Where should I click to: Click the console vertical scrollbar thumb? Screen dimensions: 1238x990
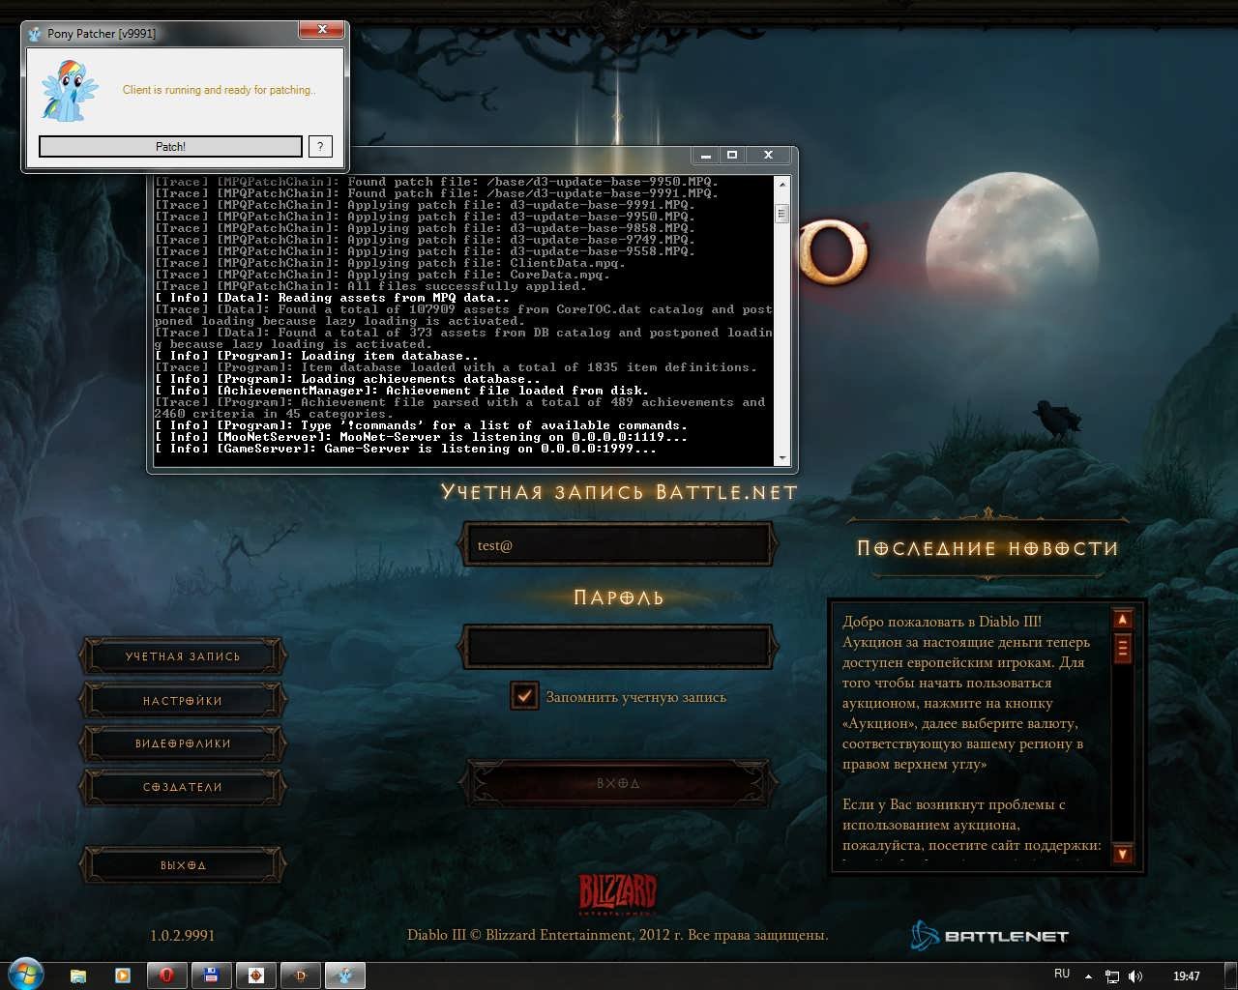click(782, 214)
